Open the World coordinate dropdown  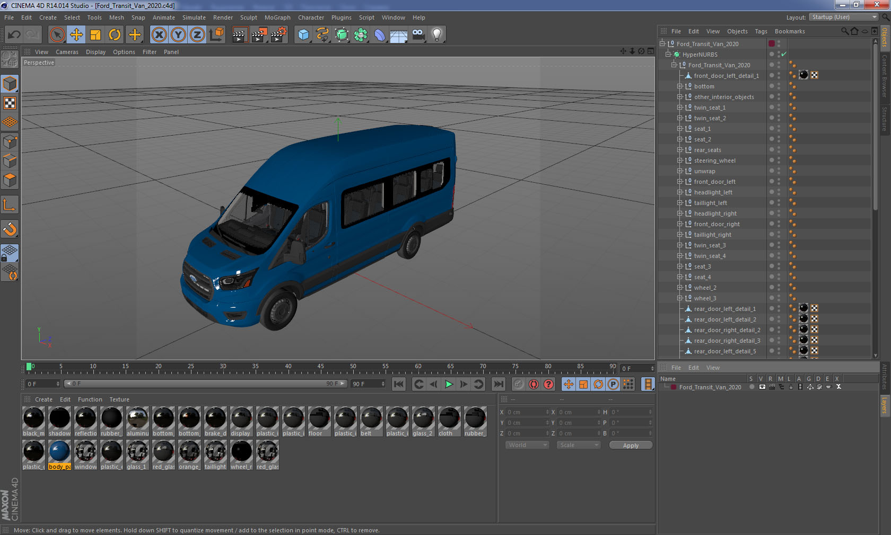pyautogui.click(x=527, y=445)
